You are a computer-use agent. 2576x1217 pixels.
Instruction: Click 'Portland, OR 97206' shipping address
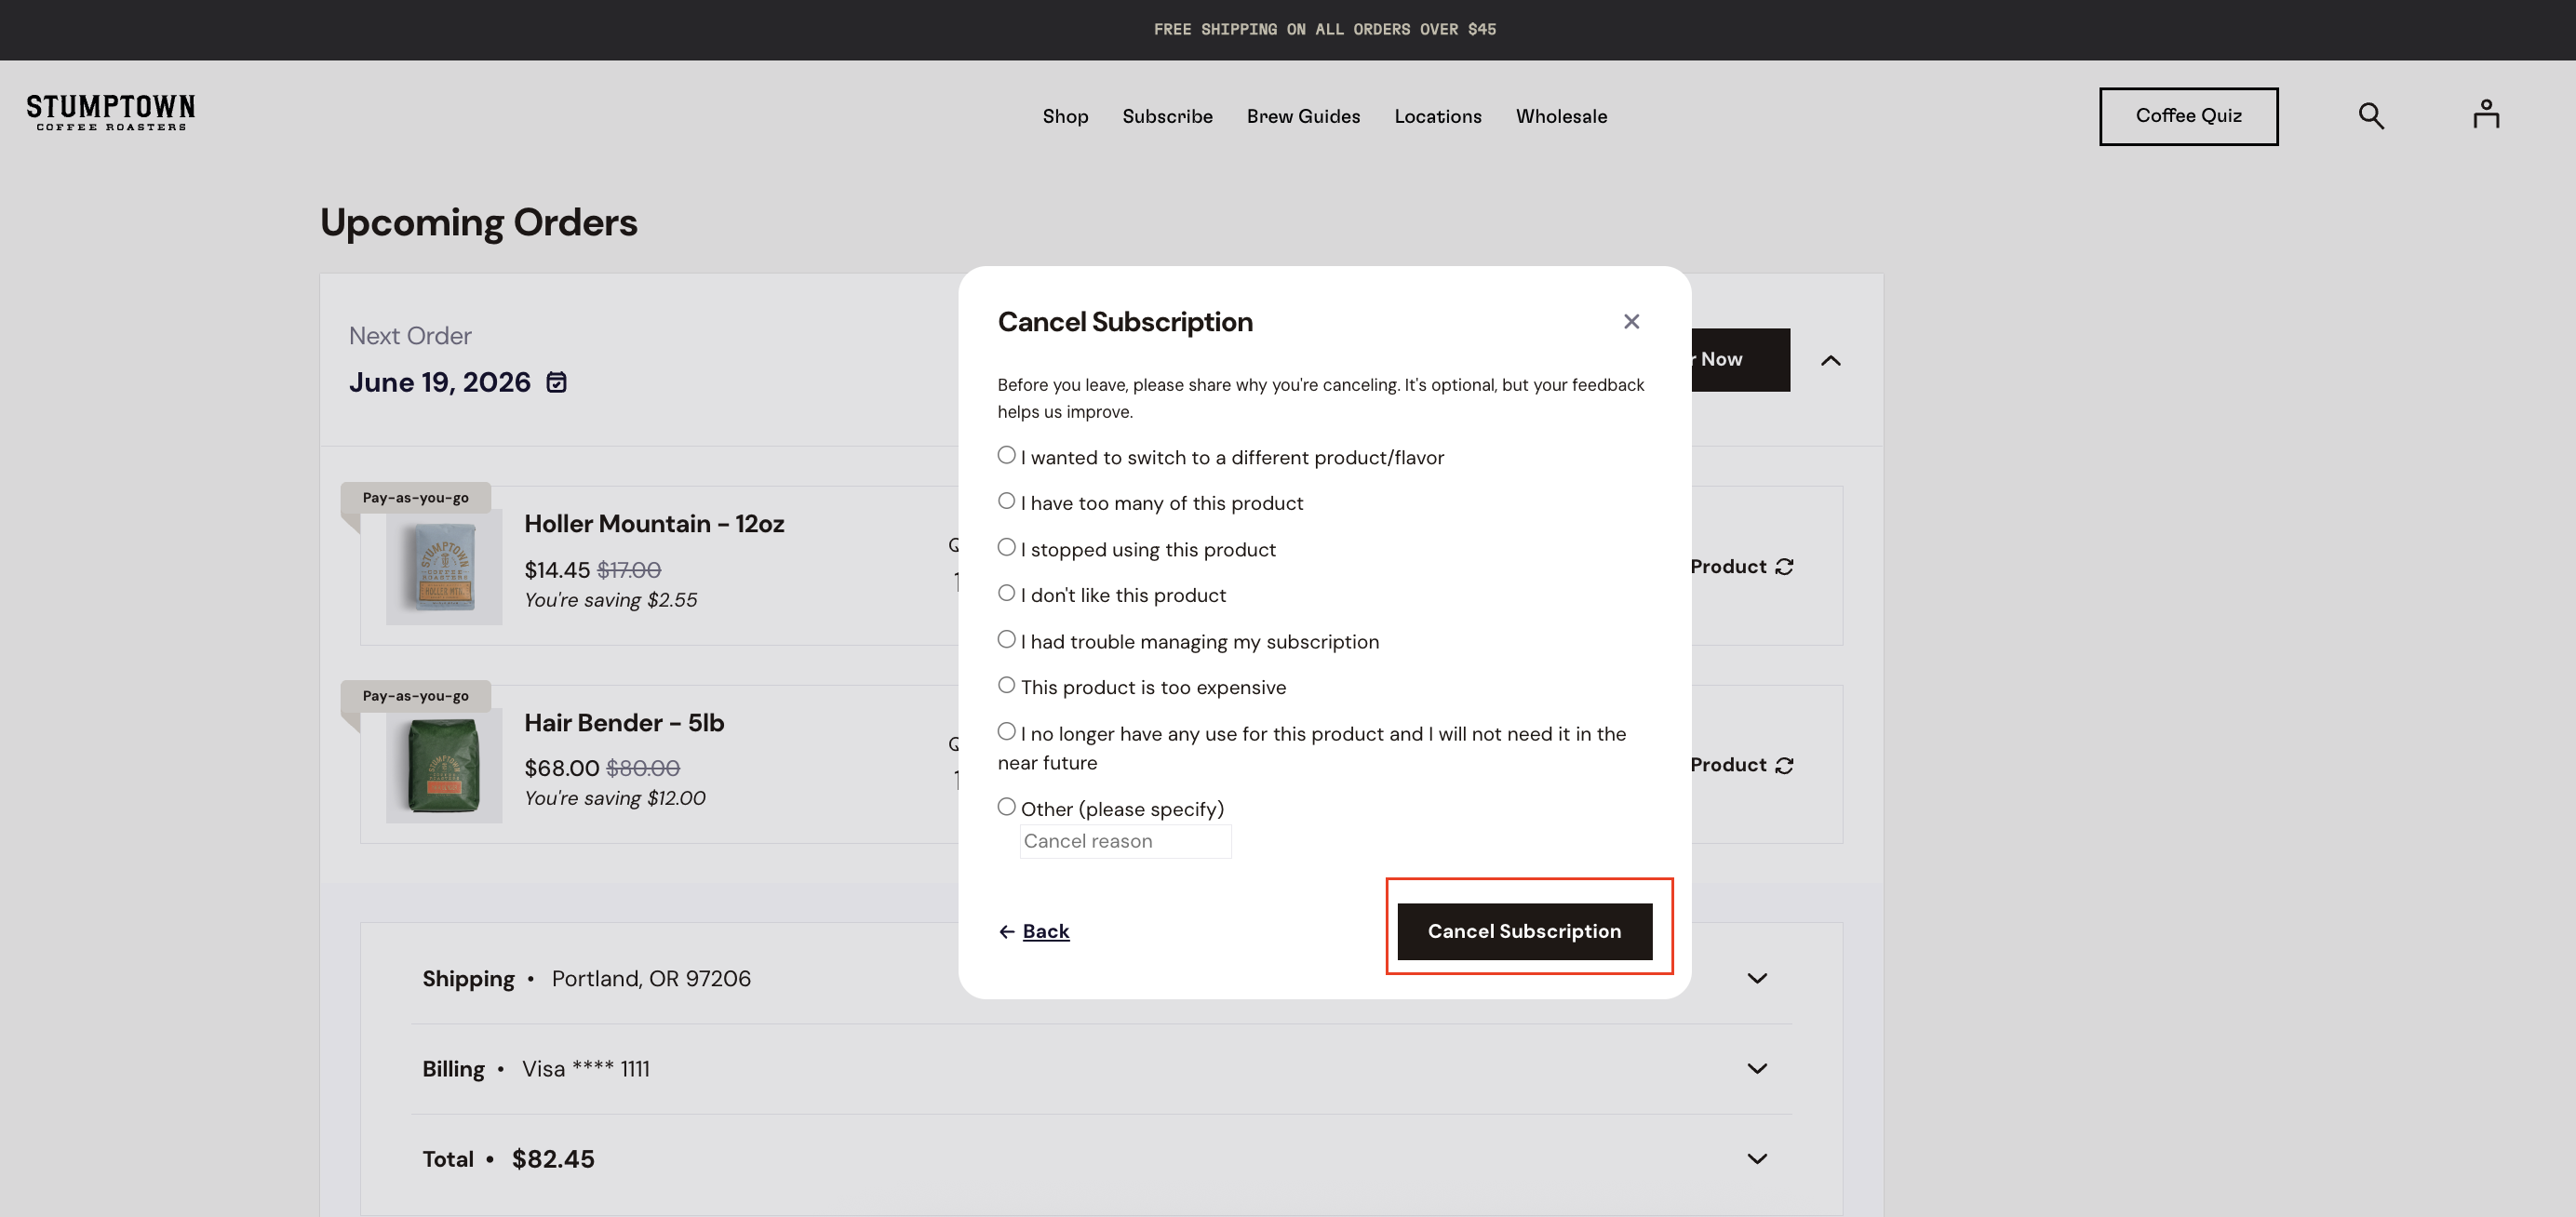pyautogui.click(x=651, y=979)
